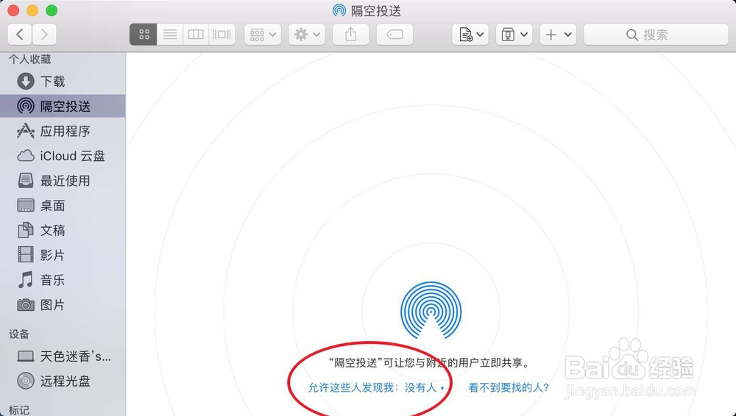Open the plus add dropdown
This screenshot has width=736, height=416.
[x=558, y=35]
